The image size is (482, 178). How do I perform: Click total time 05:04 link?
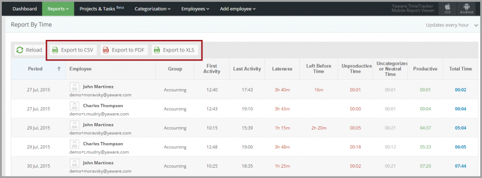pos(460,128)
